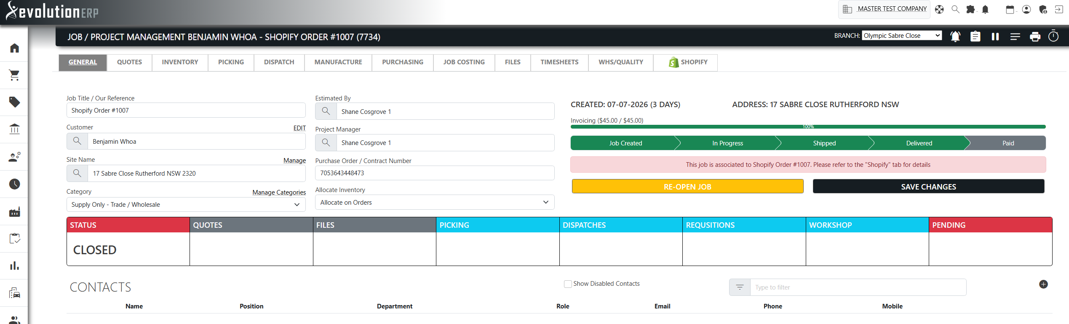Switch to the PURCHASING tab
Screen dimensions: 1069x324
point(403,62)
